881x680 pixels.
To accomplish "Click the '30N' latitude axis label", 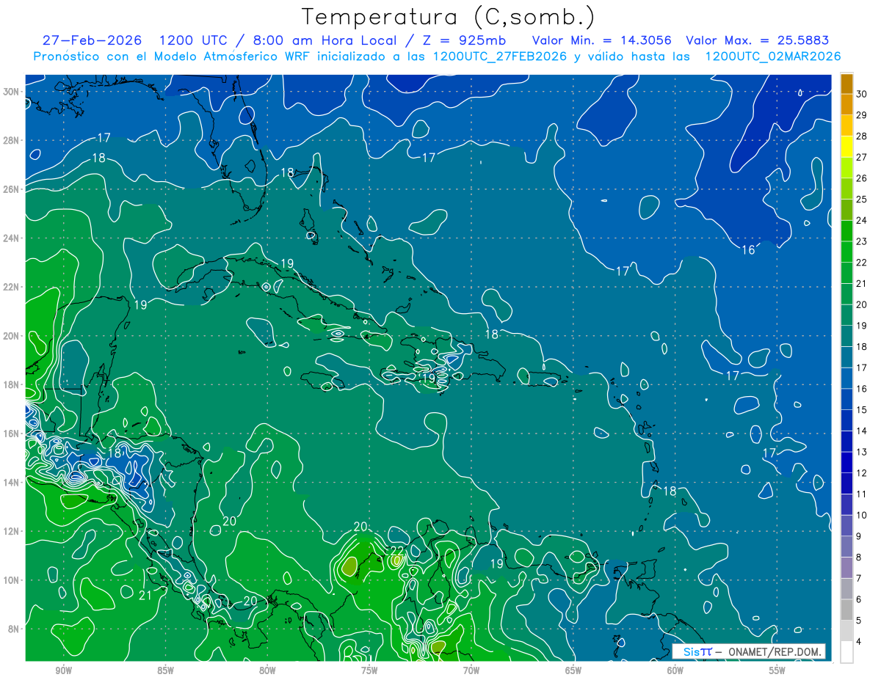I will pos(12,92).
